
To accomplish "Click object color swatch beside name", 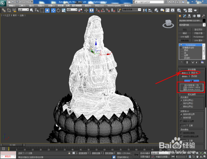I will click(204, 21).
